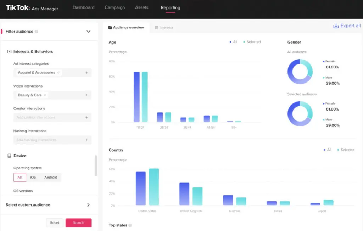The width and height of the screenshot is (363, 231).
Task: Open the Dashboard menu item
Action: pos(83,7)
